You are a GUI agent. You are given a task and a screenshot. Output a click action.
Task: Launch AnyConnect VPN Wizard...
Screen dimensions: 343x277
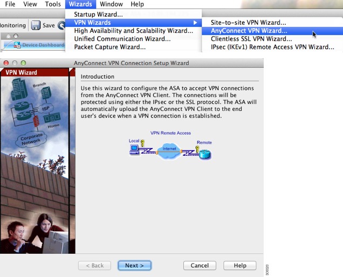[272, 31]
